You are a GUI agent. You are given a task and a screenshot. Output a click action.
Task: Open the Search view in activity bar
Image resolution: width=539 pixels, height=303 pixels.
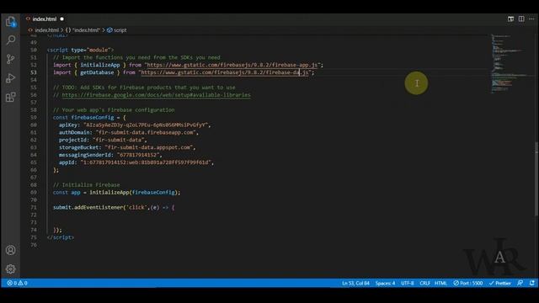pyautogui.click(x=11, y=40)
